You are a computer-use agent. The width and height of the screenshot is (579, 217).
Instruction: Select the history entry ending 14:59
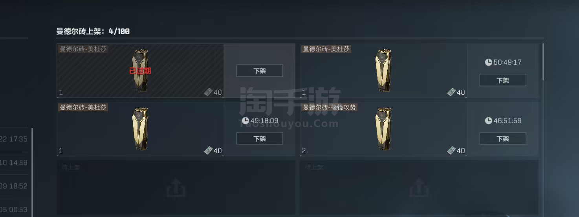pyautogui.click(x=14, y=163)
